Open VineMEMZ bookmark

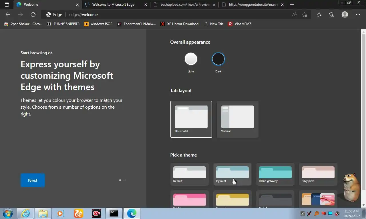click(x=240, y=24)
